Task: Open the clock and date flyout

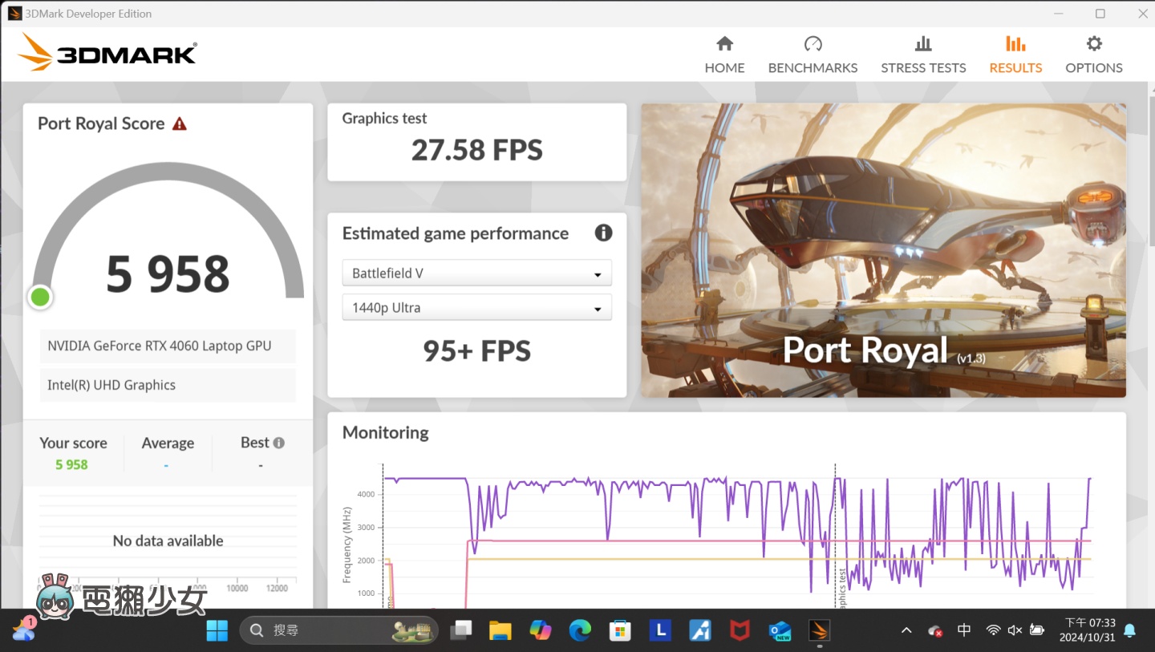Action: click(1087, 631)
